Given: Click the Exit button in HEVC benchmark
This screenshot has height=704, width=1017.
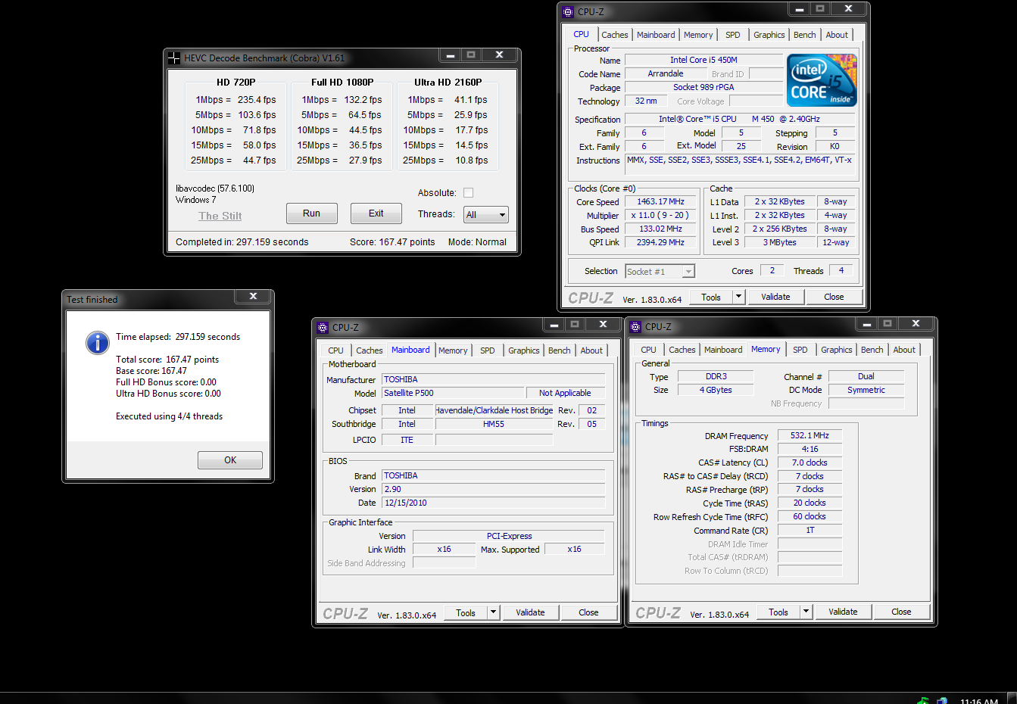Looking at the screenshot, I should (x=376, y=213).
